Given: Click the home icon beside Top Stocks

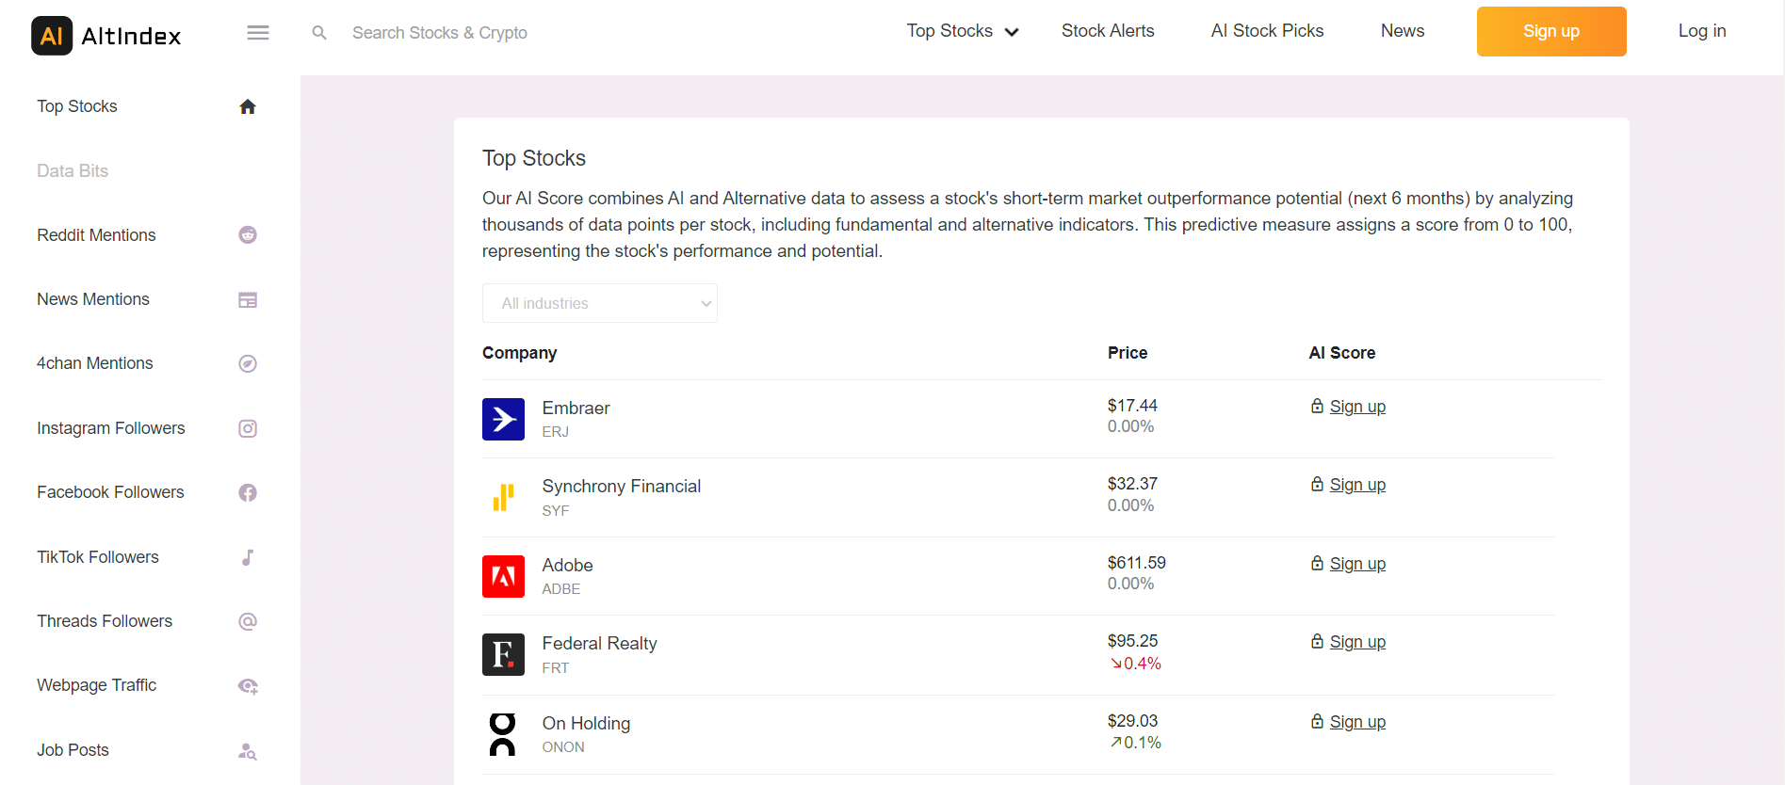Looking at the screenshot, I should point(248,107).
